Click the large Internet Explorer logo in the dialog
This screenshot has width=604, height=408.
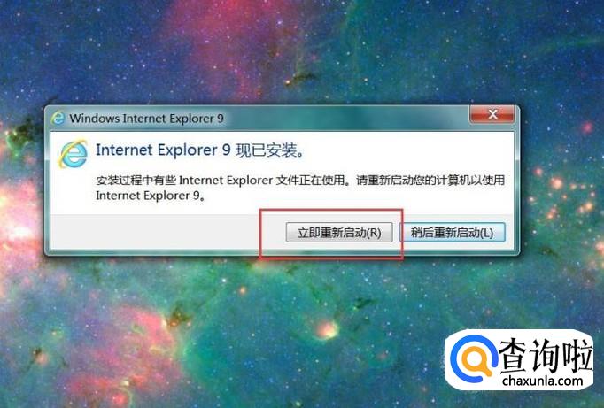74,154
